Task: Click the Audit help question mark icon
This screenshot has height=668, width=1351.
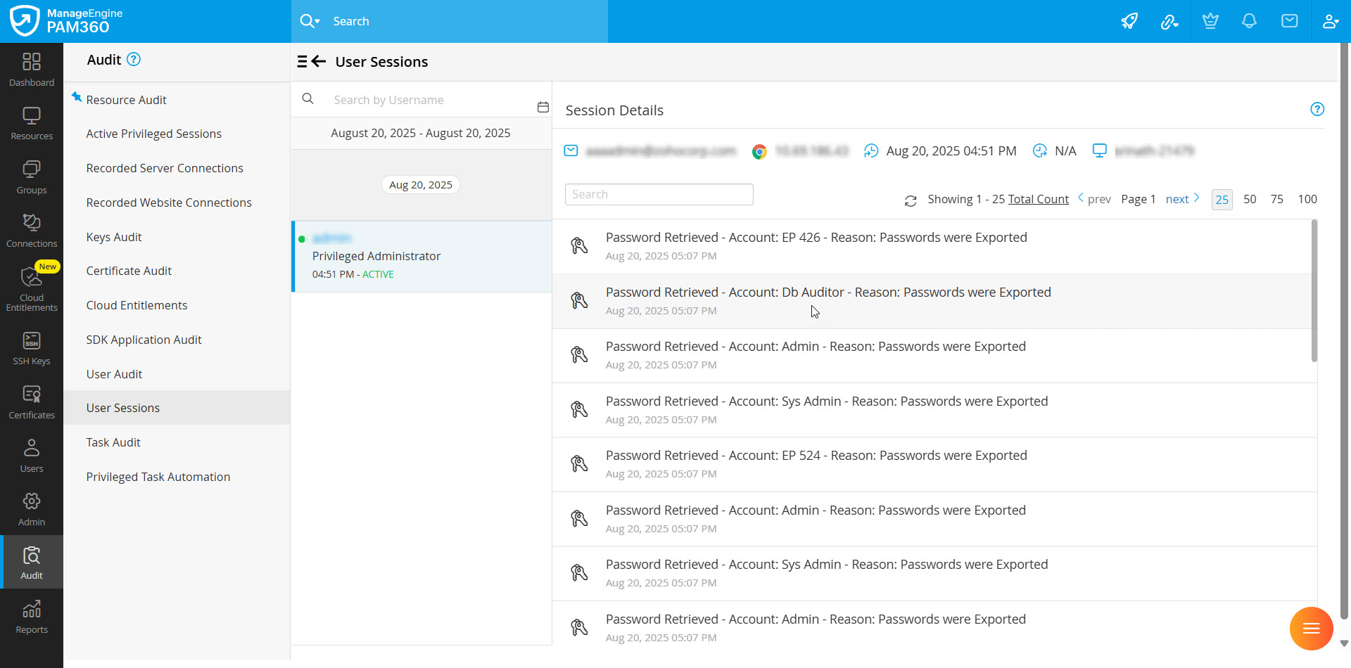Action: pyautogui.click(x=134, y=60)
